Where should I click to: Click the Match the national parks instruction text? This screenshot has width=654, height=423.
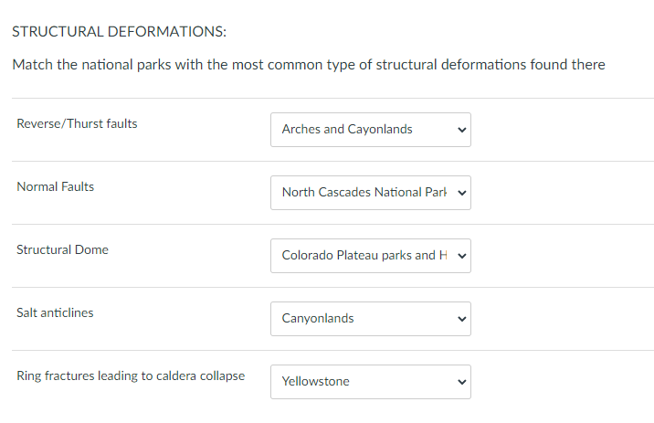tap(309, 65)
